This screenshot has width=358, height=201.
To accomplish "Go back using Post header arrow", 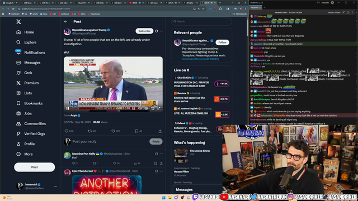I will coord(66,21).
